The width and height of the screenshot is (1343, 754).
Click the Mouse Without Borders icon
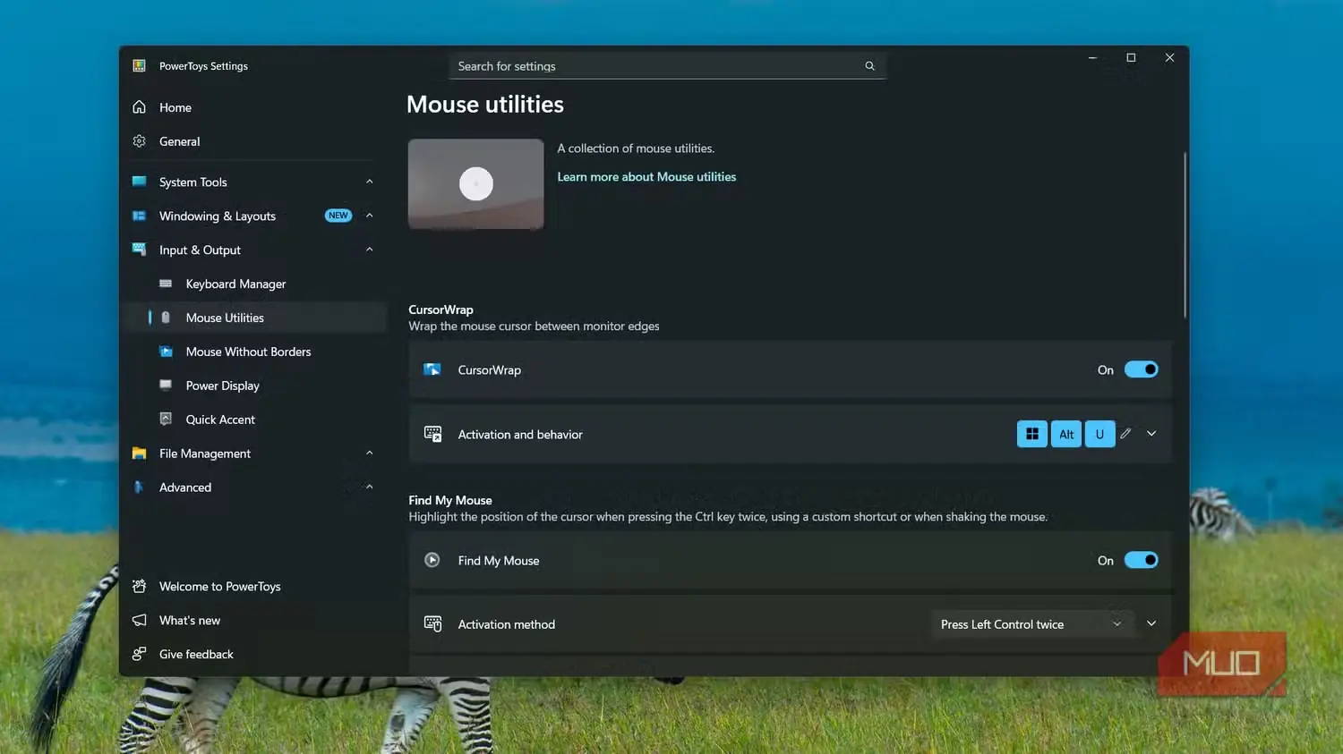click(x=166, y=352)
